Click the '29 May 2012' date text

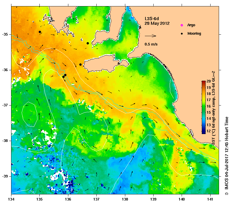coord(157,23)
